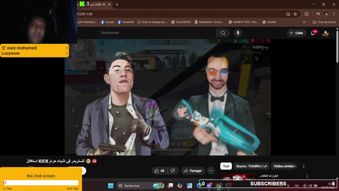
Task: Select the Source : THA8RA chip
Action: (251, 166)
